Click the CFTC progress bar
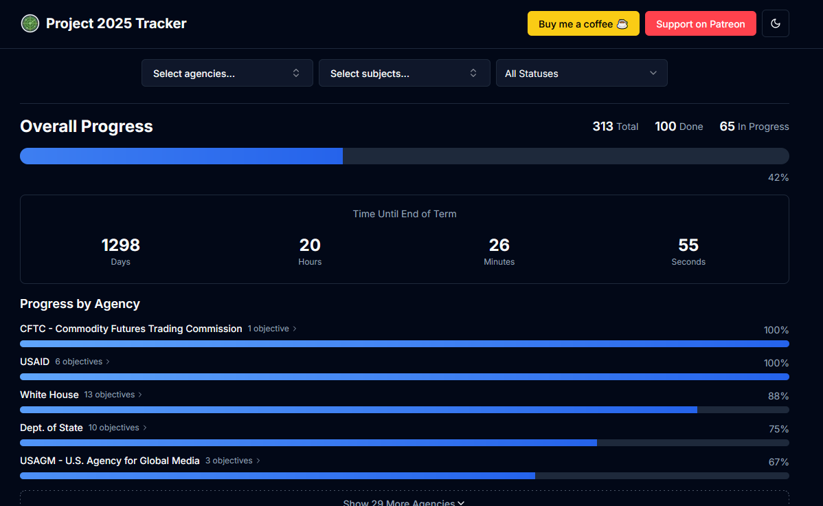The height and width of the screenshot is (506, 823). click(404, 344)
